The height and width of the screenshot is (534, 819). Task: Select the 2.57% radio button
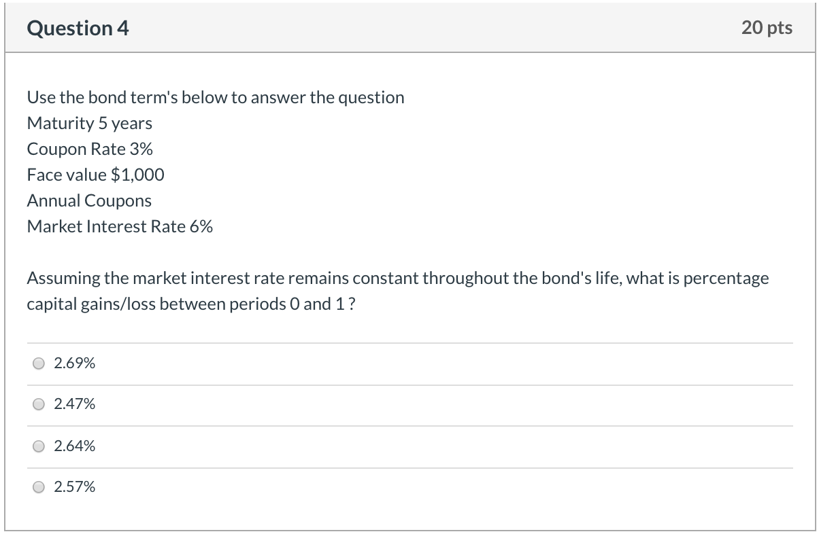[x=39, y=487]
